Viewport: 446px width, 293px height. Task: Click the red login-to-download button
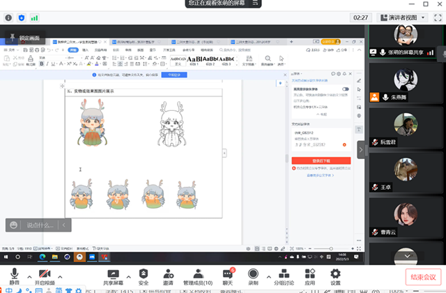pyautogui.click(x=320, y=159)
